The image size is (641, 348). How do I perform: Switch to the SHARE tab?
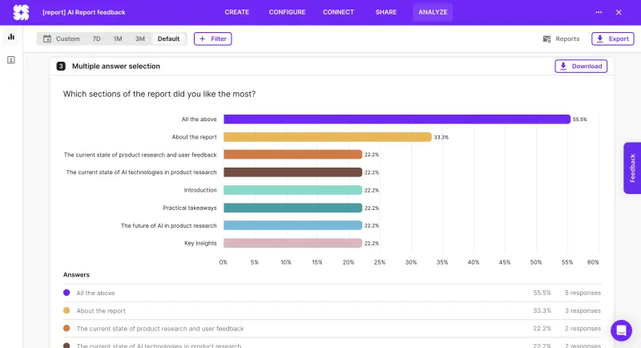[x=386, y=12]
